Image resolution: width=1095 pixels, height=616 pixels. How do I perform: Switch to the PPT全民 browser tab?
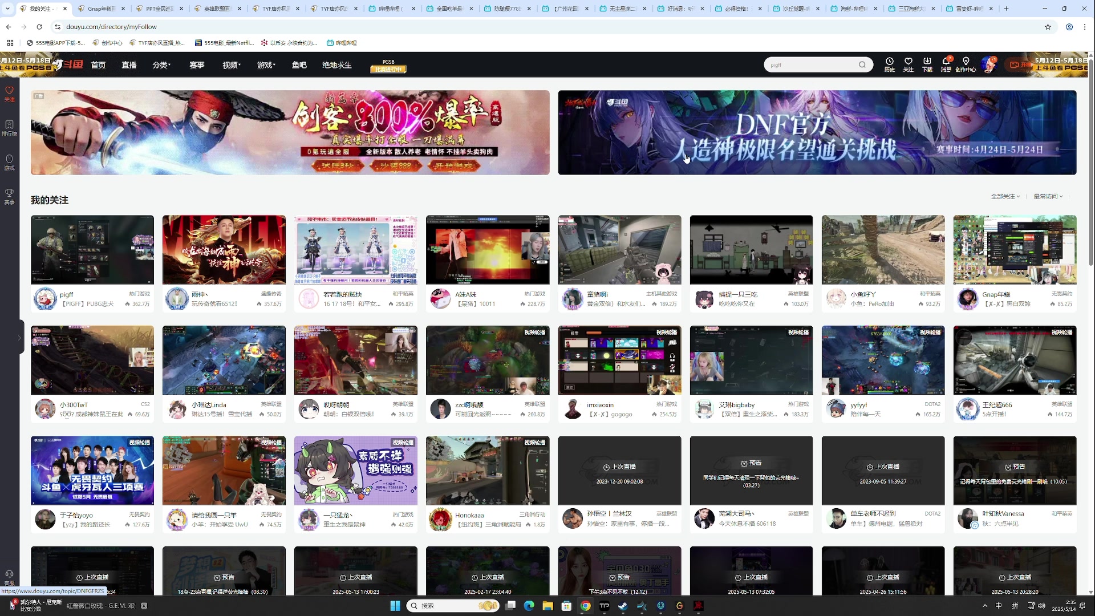click(x=160, y=9)
